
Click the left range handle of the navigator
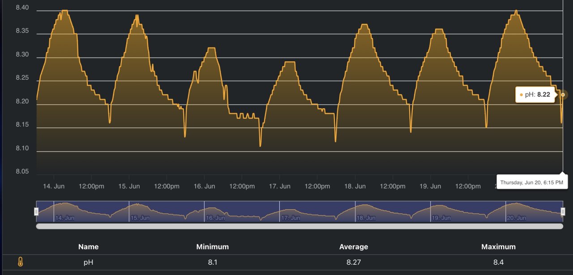37,211
